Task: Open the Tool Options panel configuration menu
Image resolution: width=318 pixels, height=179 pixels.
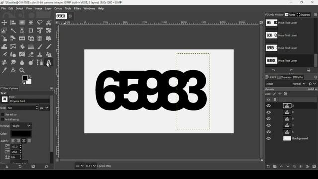Action: tap(51, 89)
